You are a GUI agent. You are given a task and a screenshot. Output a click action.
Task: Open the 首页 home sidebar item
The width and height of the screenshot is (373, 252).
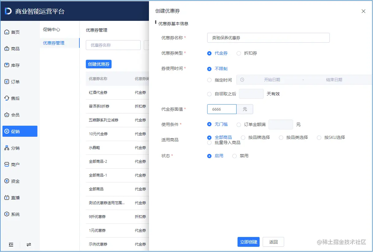[x=20, y=32]
